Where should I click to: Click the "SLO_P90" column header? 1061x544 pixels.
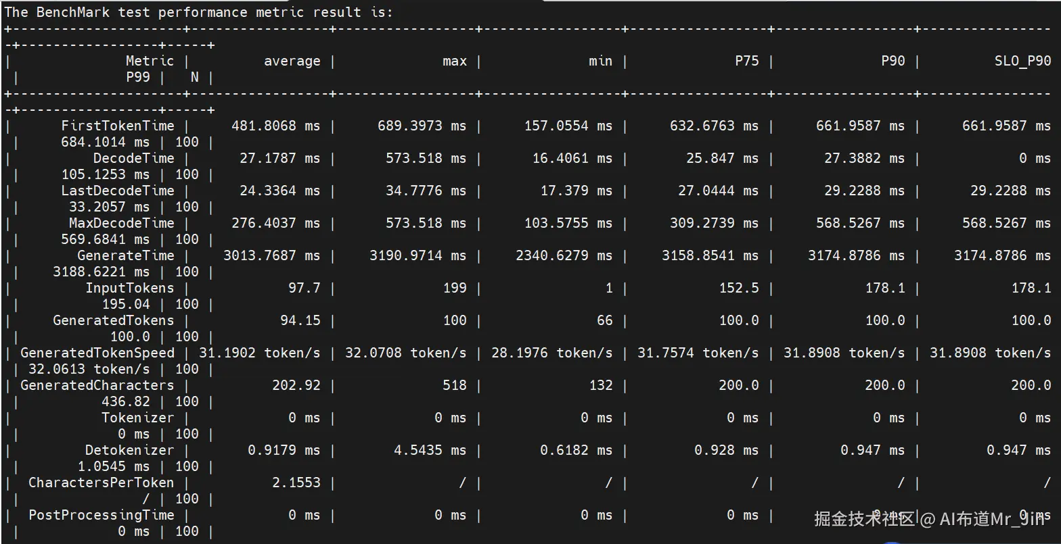pyautogui.click(x=1022, y=61)
